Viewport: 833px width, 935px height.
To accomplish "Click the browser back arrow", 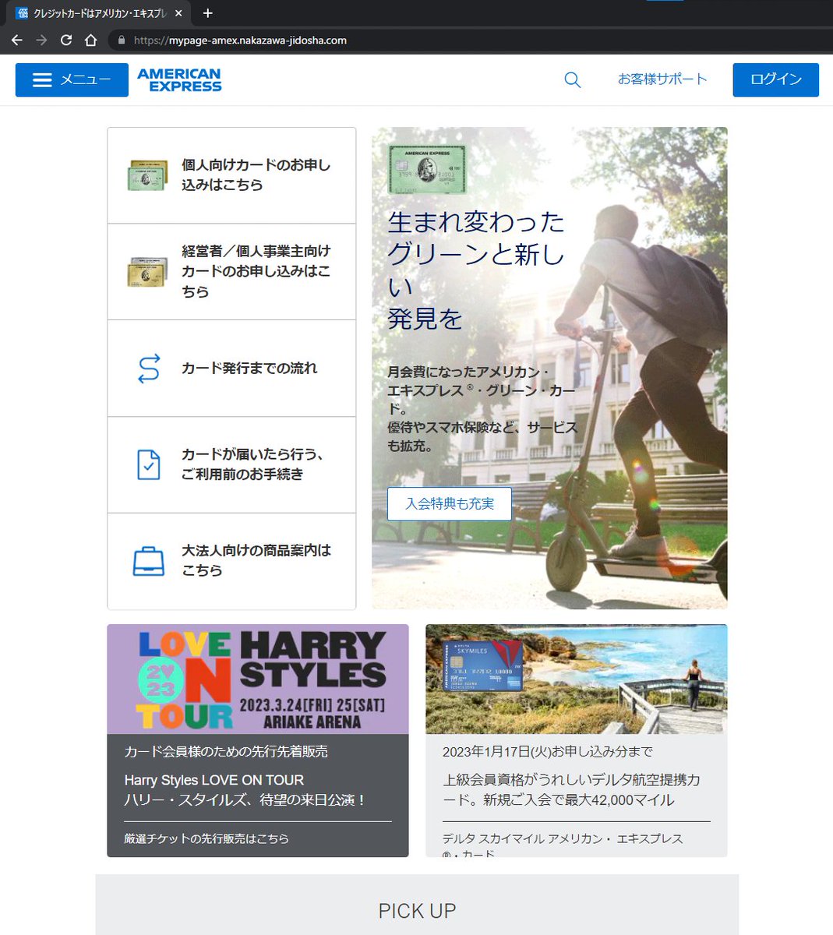I will [x=17, y=40].
